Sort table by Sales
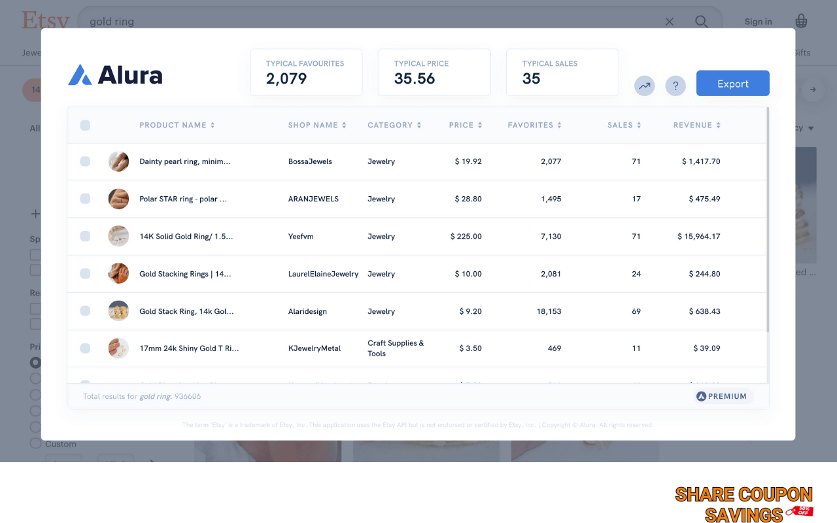Screen dimensions: 837x523 pos(624,125)
